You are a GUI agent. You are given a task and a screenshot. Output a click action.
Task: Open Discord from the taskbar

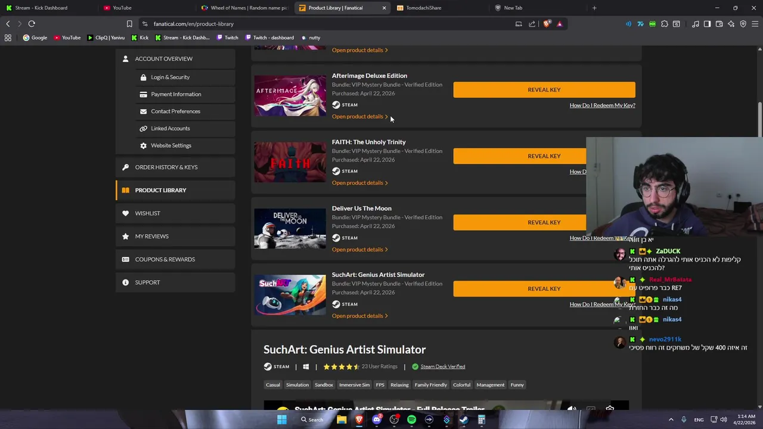[377, 419]
